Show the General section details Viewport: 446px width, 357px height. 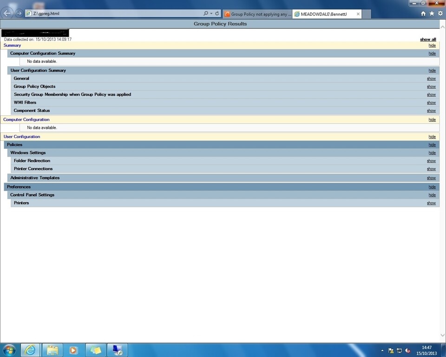tap(431, 78)
